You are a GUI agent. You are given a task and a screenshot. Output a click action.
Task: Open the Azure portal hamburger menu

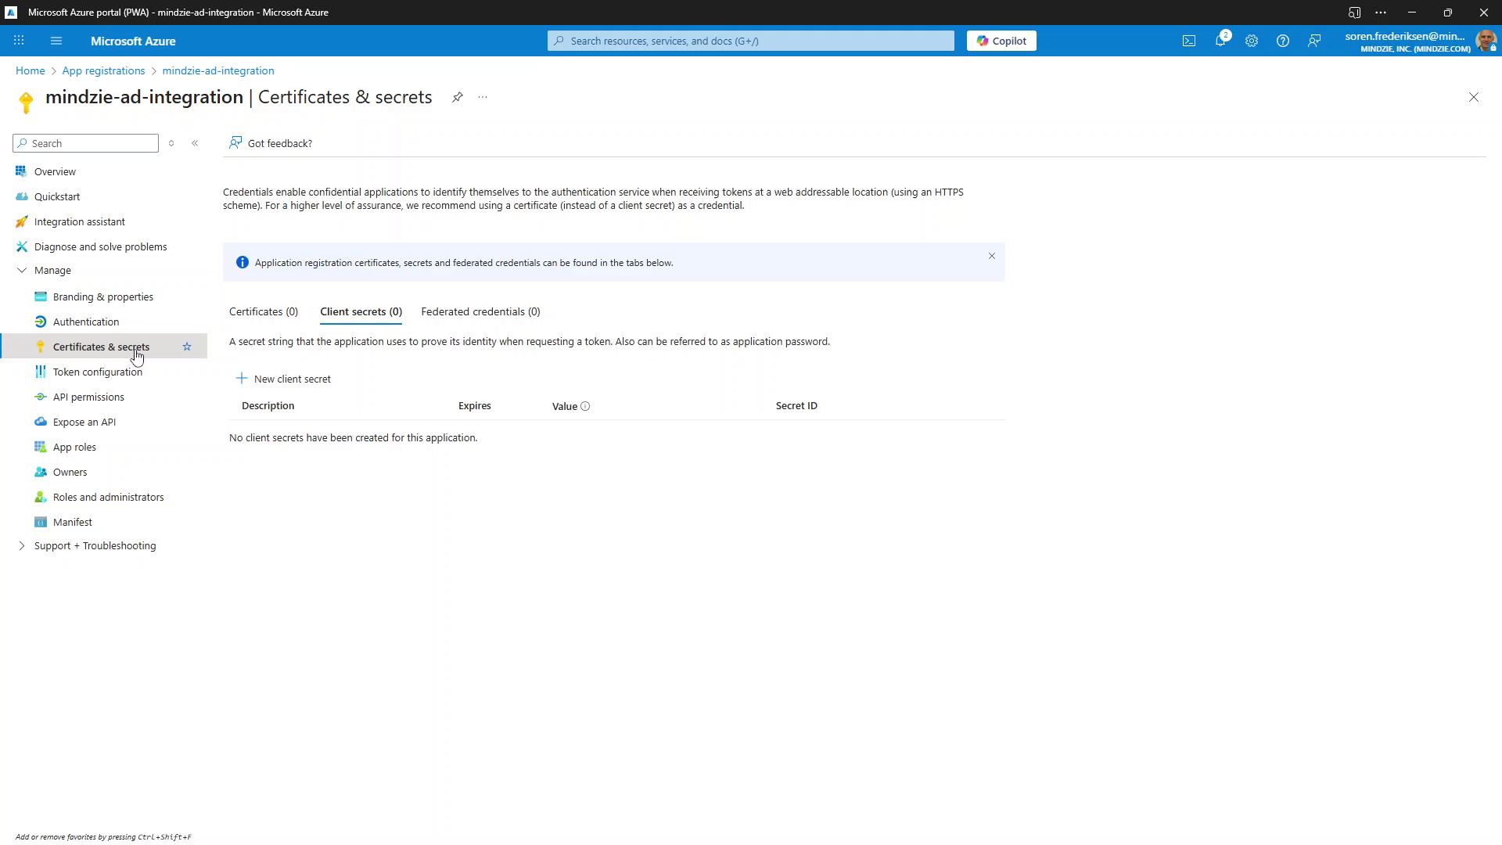[56, 41]
